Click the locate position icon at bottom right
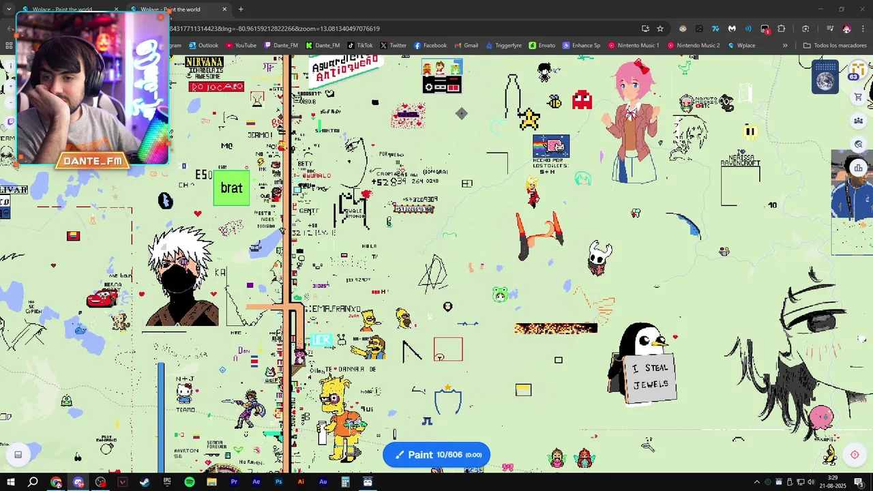873x491 pixels. (x=855, y=455)
